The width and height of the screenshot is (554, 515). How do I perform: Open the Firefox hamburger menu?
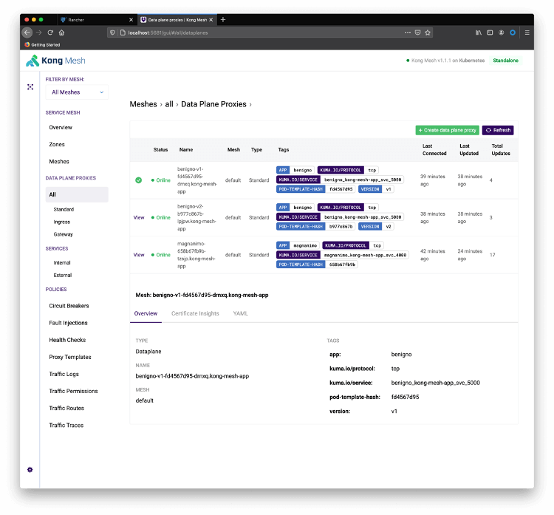[526, 33]
